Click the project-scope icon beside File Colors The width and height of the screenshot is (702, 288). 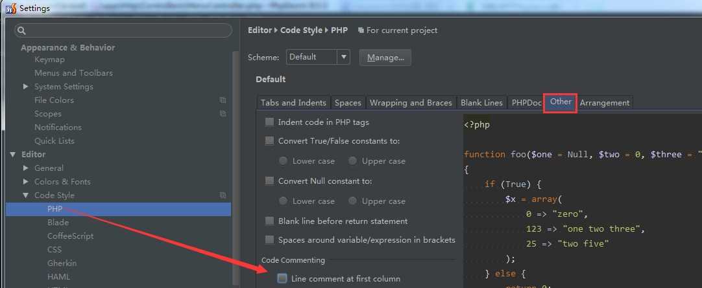point(223,100)
